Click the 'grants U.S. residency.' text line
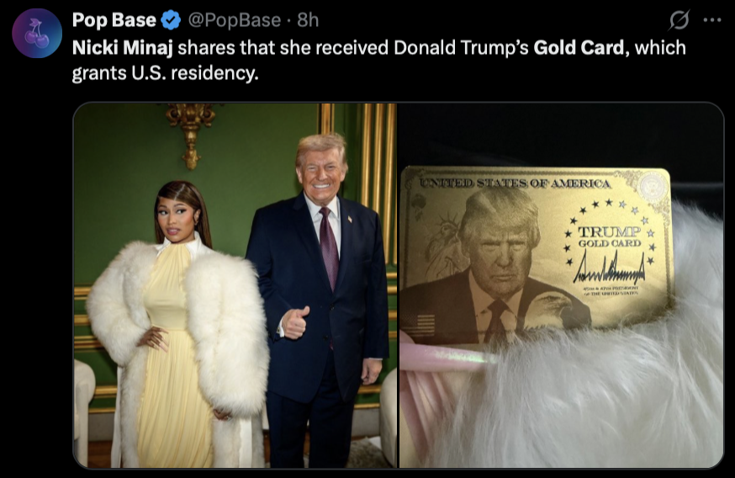 click(165, 73)
